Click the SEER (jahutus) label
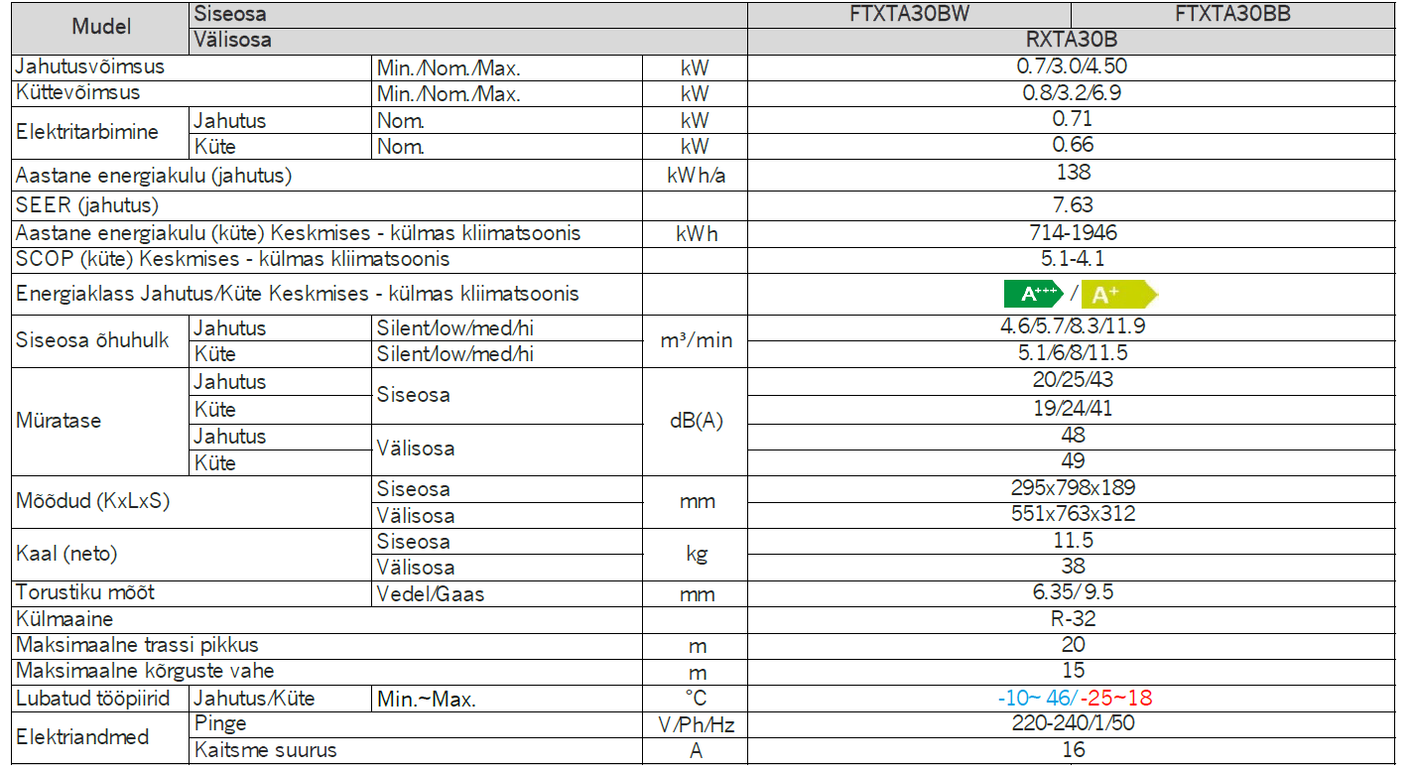1414x771 pixels. coord(87,206)
